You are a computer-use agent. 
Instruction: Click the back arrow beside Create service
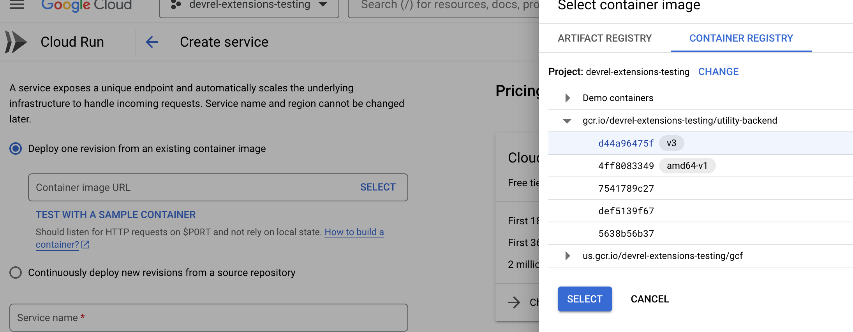(x=152, y=42)
